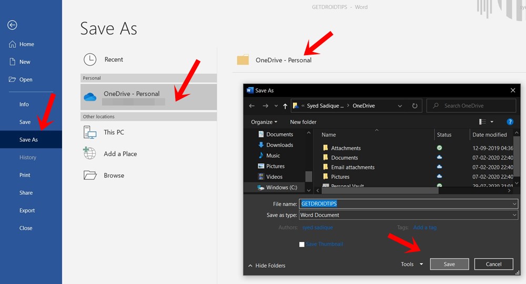Click the Open folder icon in sidebar
Viewport: 526px width, 284px height.
(13, 79)
